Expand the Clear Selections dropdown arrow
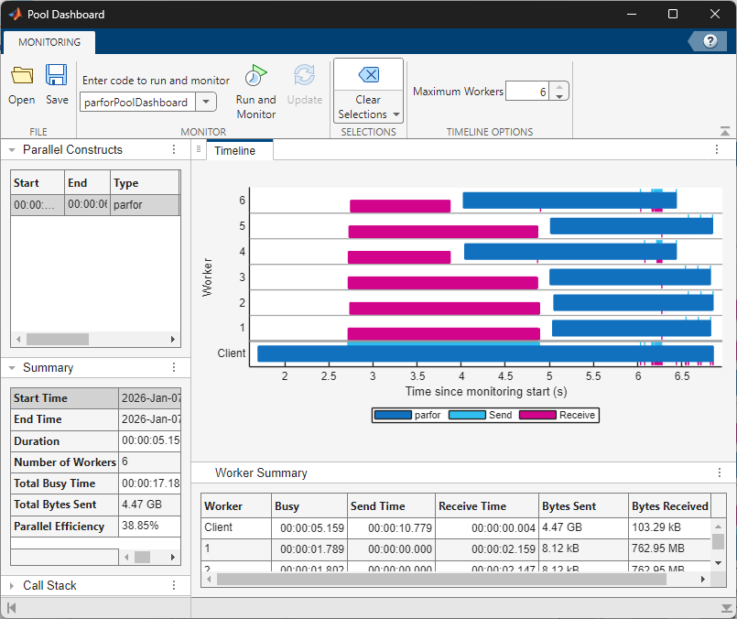Image resolution: width=737 pixels, height=619 pixels. 396,114
